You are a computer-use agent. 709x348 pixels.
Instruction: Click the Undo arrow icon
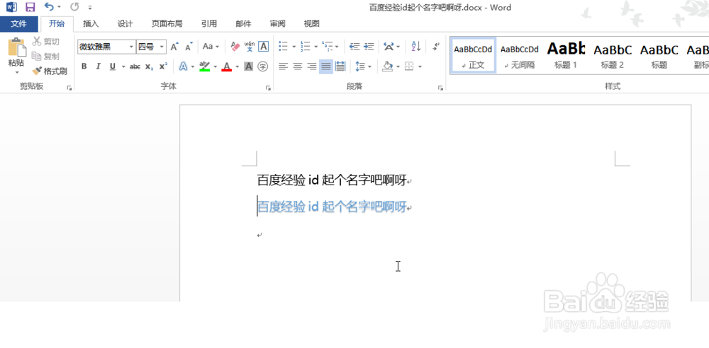point(50,7)
